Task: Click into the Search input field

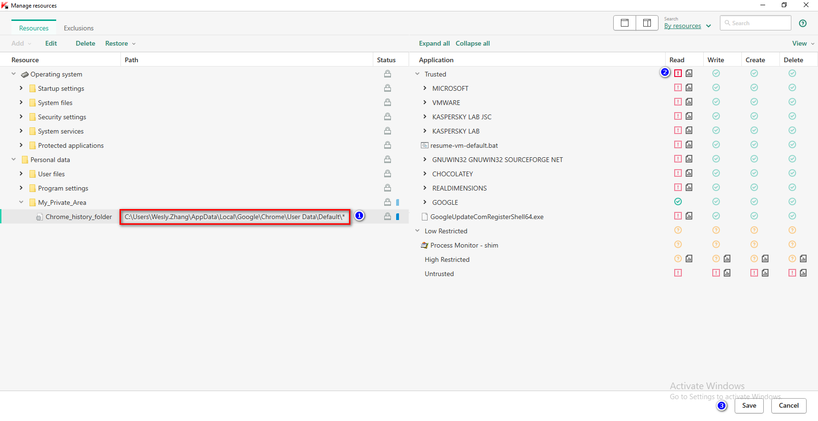Action: pos(756,23)
